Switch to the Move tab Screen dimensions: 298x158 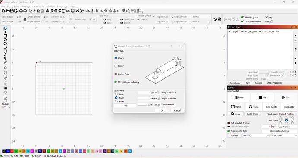(x=248, y=83)
